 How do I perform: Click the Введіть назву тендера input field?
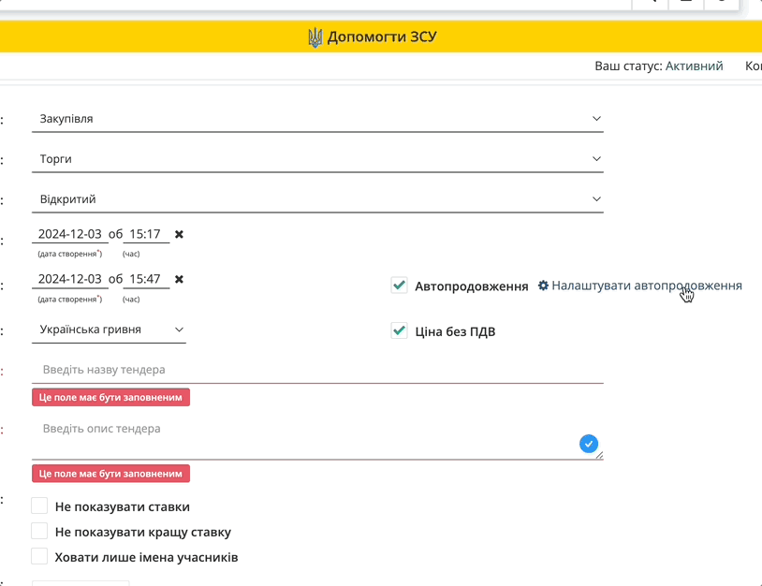(x=318, y=370)
